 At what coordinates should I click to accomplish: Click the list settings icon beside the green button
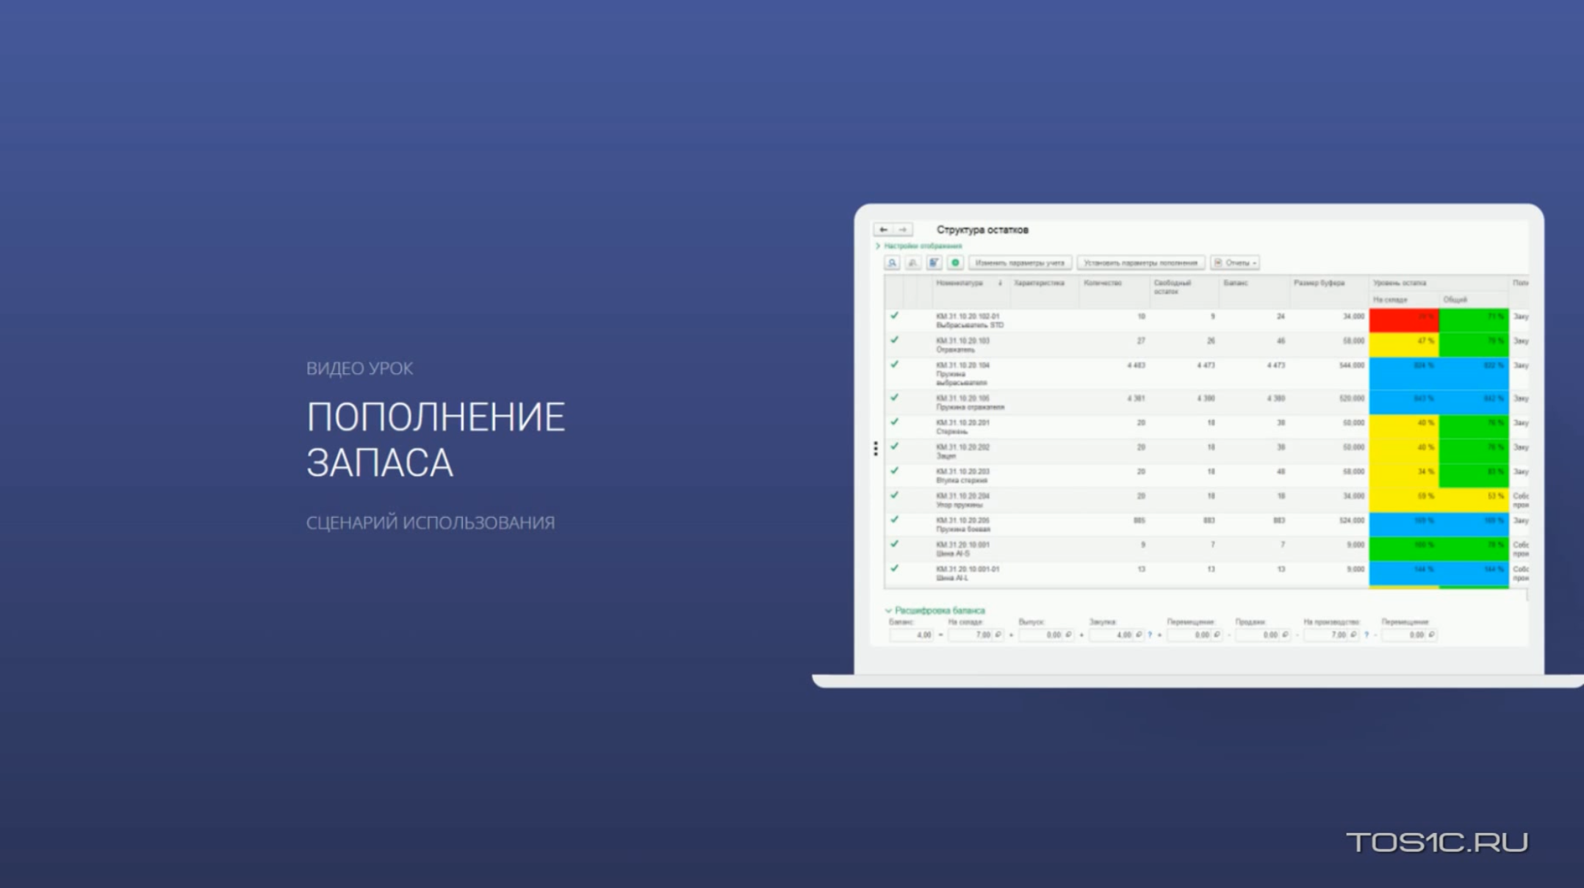click(934, 263)
